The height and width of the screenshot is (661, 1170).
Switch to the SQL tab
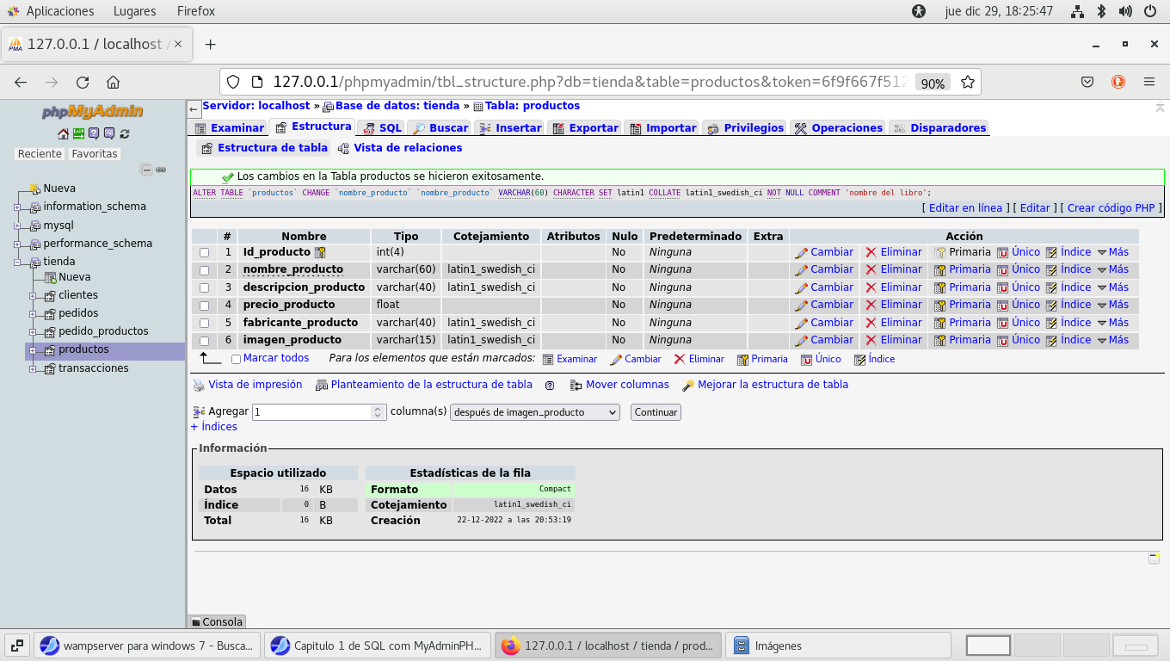click(382, 127)
